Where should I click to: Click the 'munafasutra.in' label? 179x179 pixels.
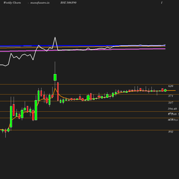tap(40, 3)
